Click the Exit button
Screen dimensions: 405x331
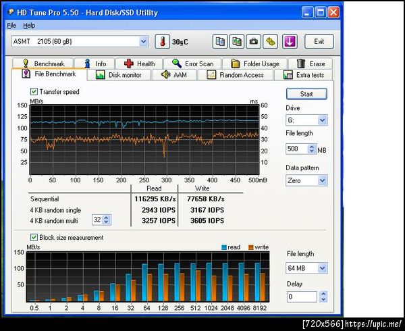[x=319, y=42]
